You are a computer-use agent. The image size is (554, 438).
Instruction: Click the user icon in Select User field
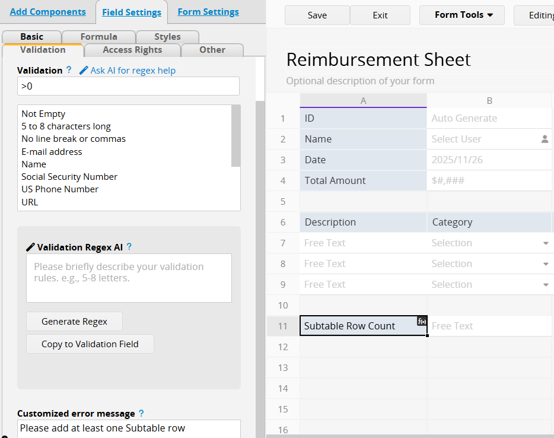(545, 139)
